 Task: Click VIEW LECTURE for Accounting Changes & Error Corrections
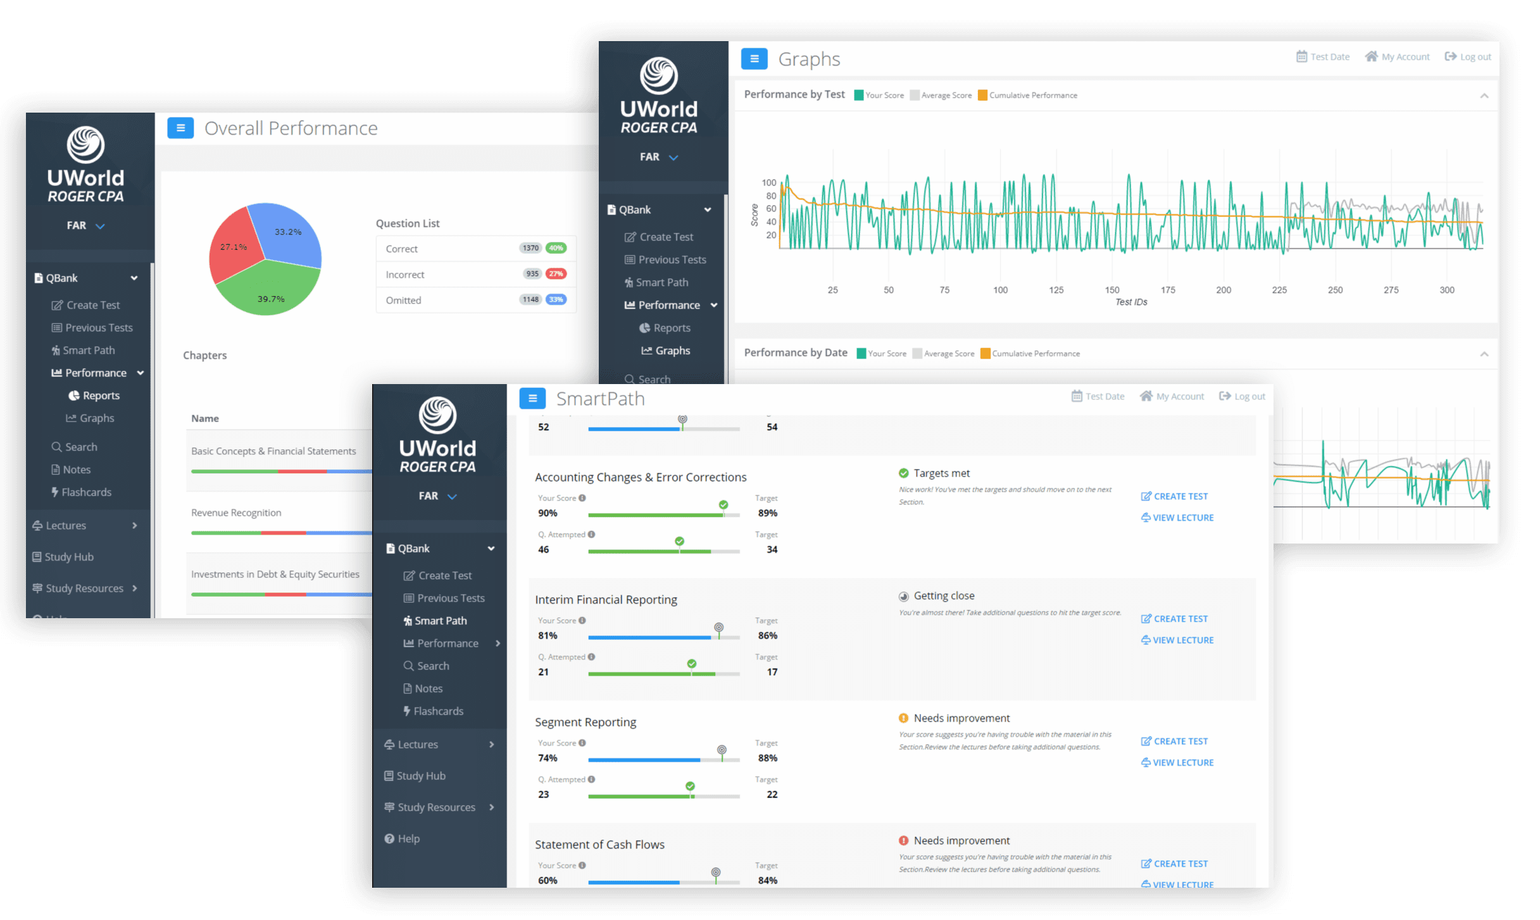click(1177, 518)
